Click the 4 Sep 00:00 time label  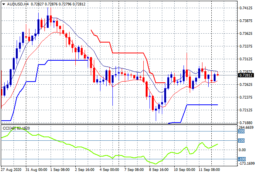pyautogui.click(x=109, y=170)
